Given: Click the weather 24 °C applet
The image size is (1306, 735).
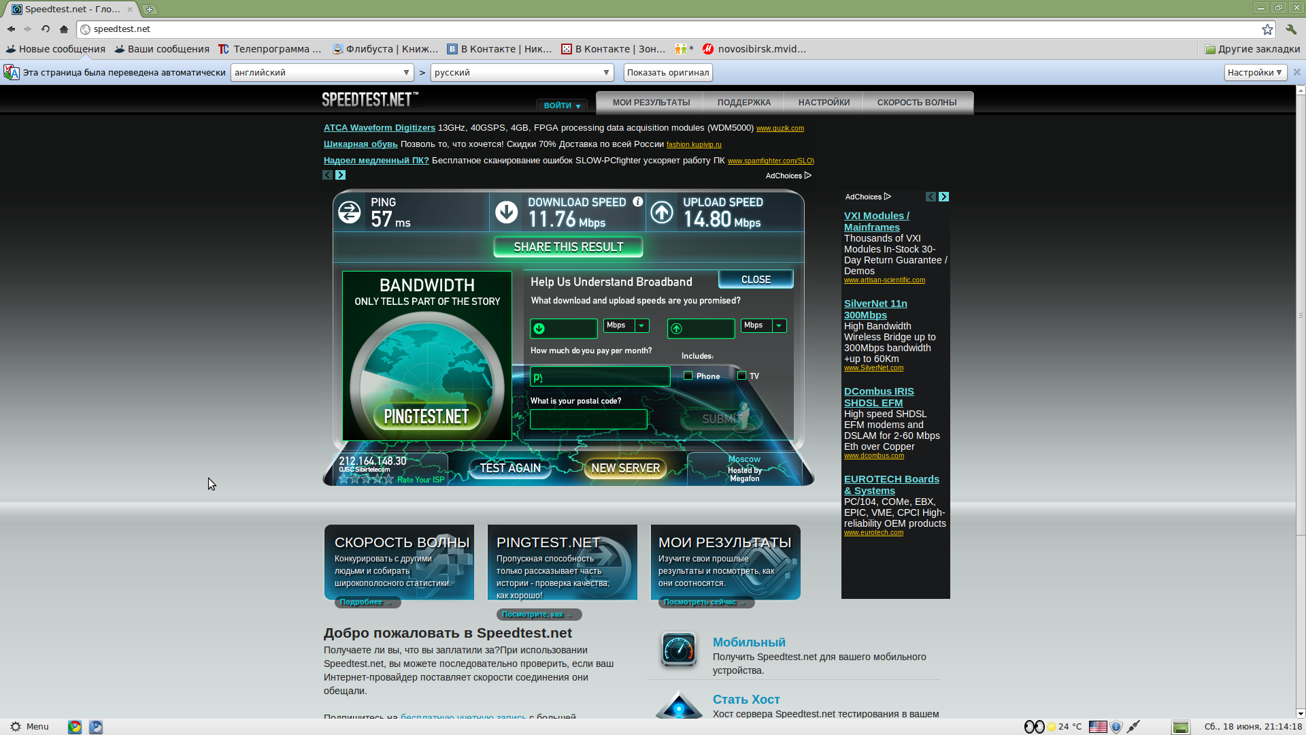Looking at the screenshot, I should (x=1065, y=727).
